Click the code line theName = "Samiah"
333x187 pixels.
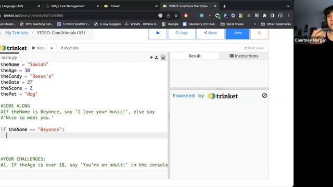click(24, 64)
